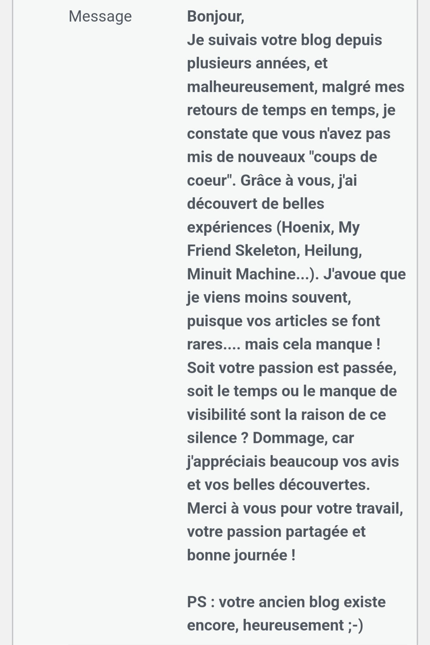Image resolution: width=430 pixels, height=645 pixels.
Task: Click the word "j'appréciais"
Action: [x=227, y=462]
